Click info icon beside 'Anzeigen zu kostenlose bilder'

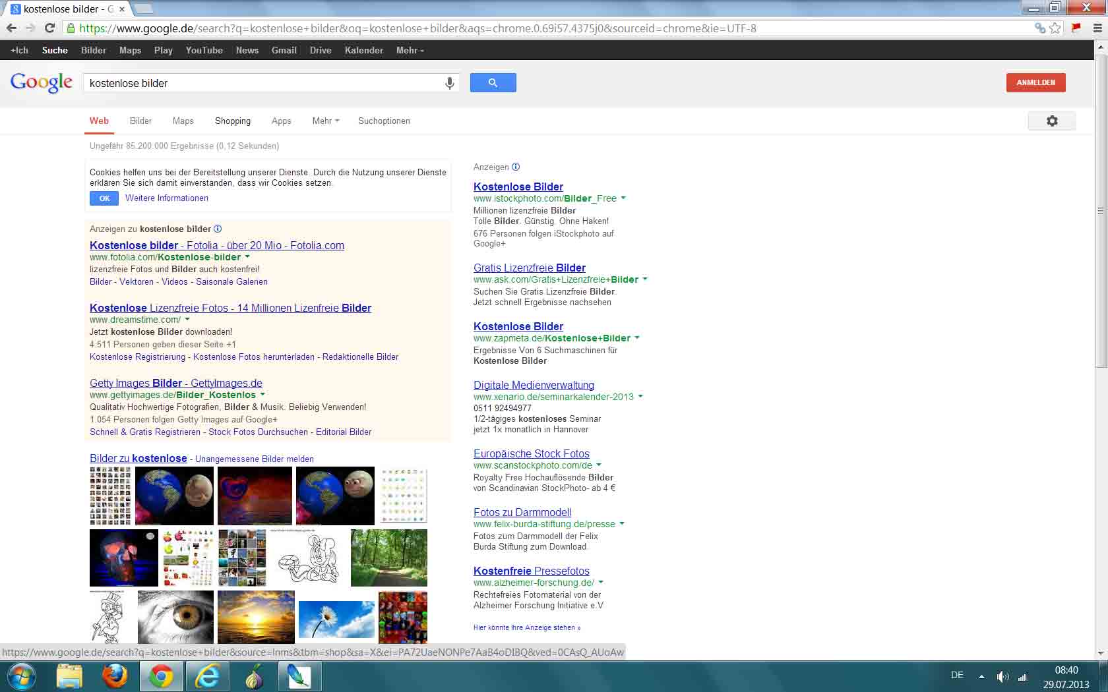[x=218, y=229]
